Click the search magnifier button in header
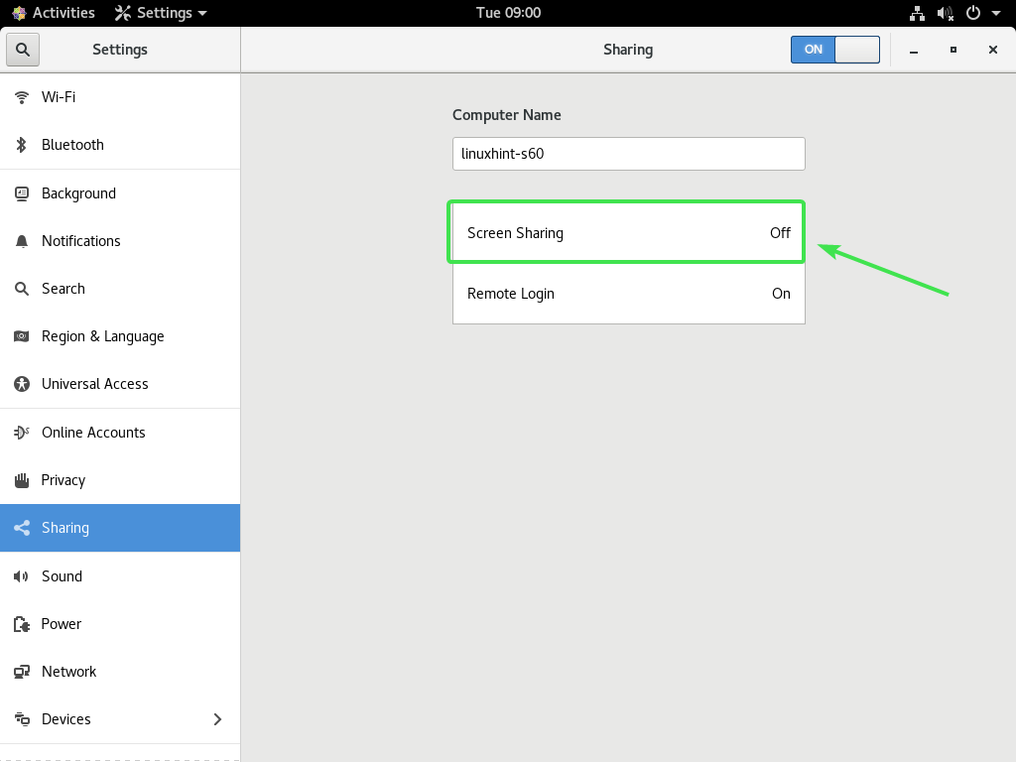The height and width of the screenshot is (762, 1016). point(23,49)
